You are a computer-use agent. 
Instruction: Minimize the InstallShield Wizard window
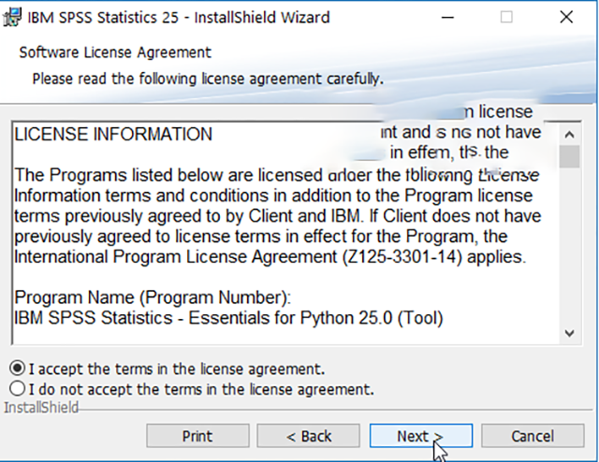[447, 17]
